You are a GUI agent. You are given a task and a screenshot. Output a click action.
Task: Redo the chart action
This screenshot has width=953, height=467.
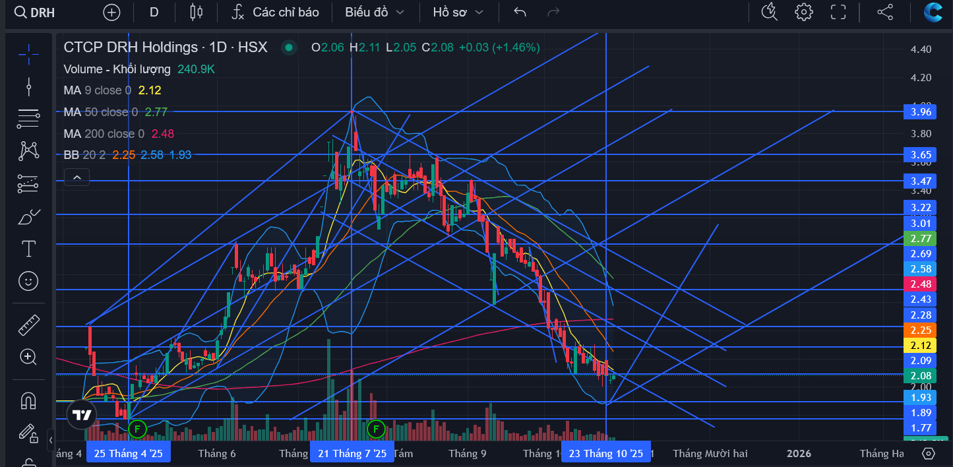pyautogui.click(x=553, y=12)
